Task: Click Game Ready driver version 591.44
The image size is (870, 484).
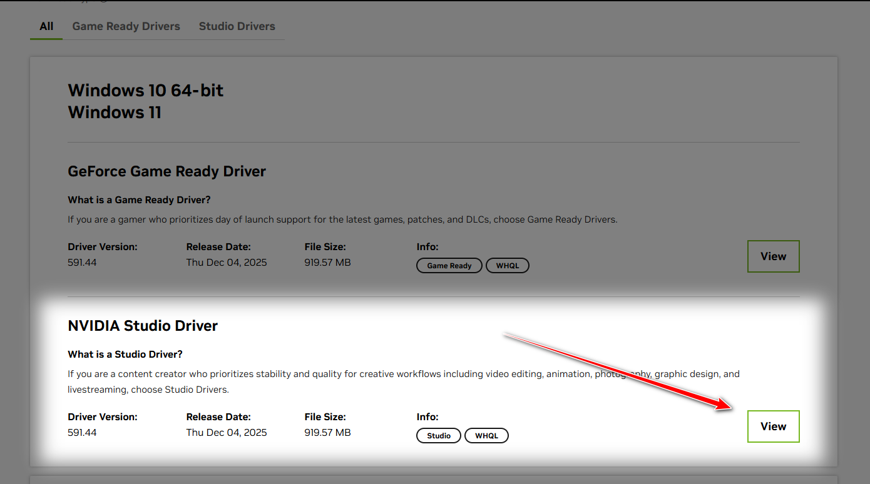Action: click(x=82, y=263)
